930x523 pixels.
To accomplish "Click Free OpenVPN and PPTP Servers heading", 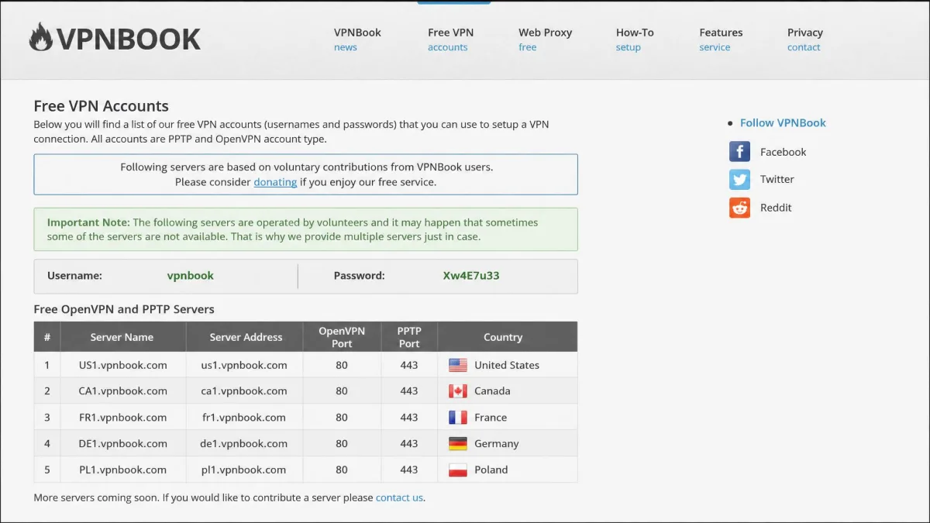I will [124, 309].
